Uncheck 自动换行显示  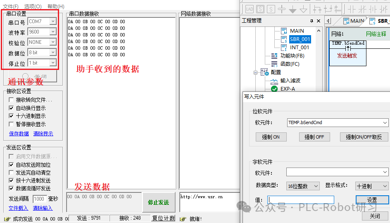[11, 108]
